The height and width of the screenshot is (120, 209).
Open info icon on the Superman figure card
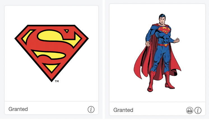[x=198, y=110]
